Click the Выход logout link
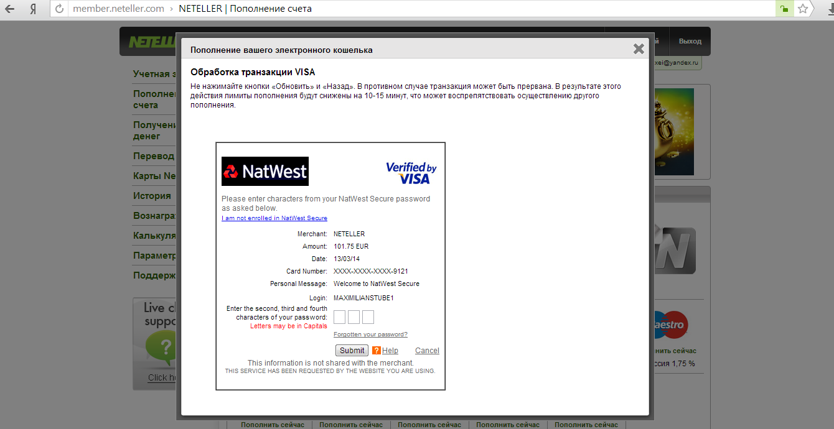 coord(690,41)
